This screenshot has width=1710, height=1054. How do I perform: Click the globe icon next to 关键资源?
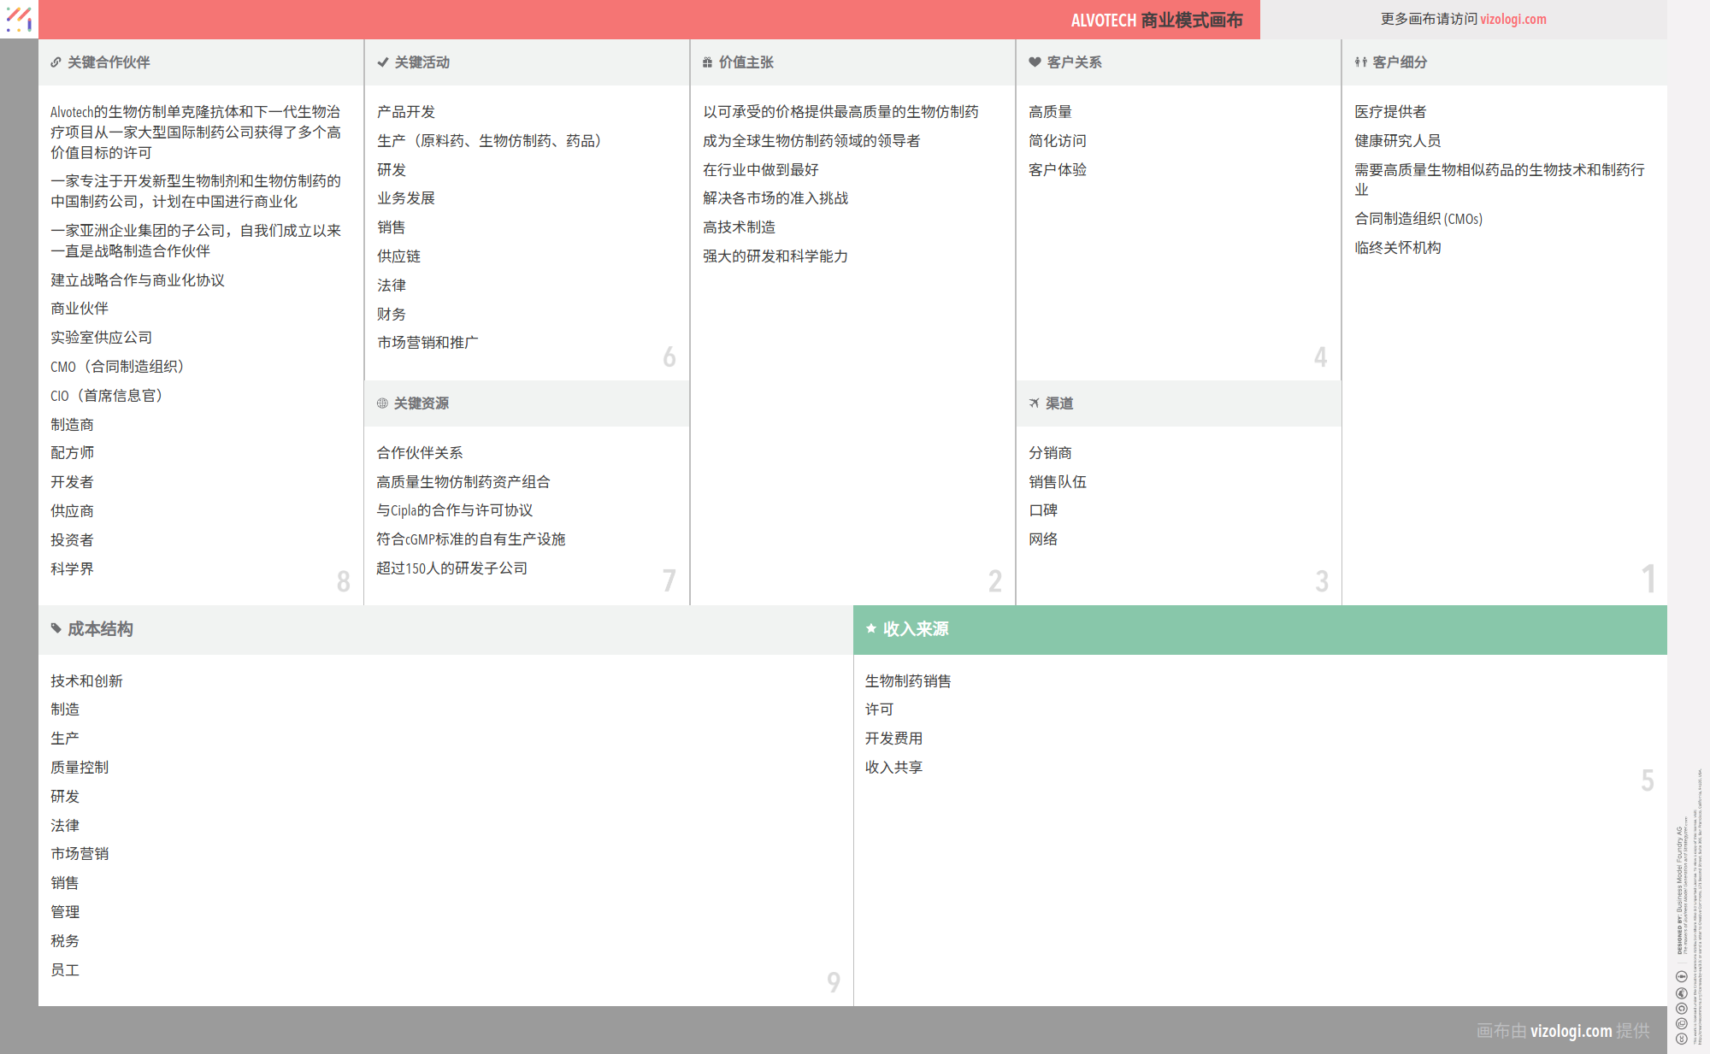(381, 403)
